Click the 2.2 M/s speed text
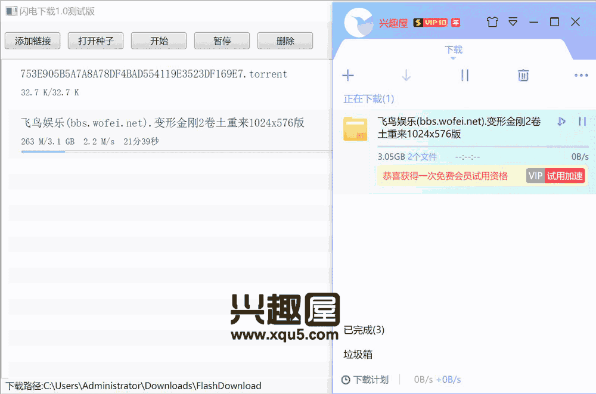Screen dimensions: 596x394 coord(99,141)
